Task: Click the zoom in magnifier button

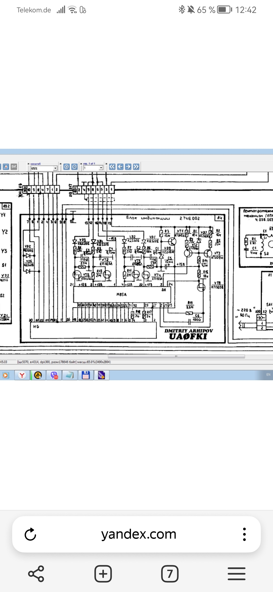Action: click(x=66, y=167)
